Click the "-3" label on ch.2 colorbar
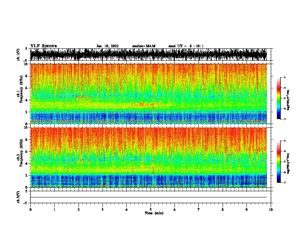Screen dimensions: 305x235 [x=284, y=141]
